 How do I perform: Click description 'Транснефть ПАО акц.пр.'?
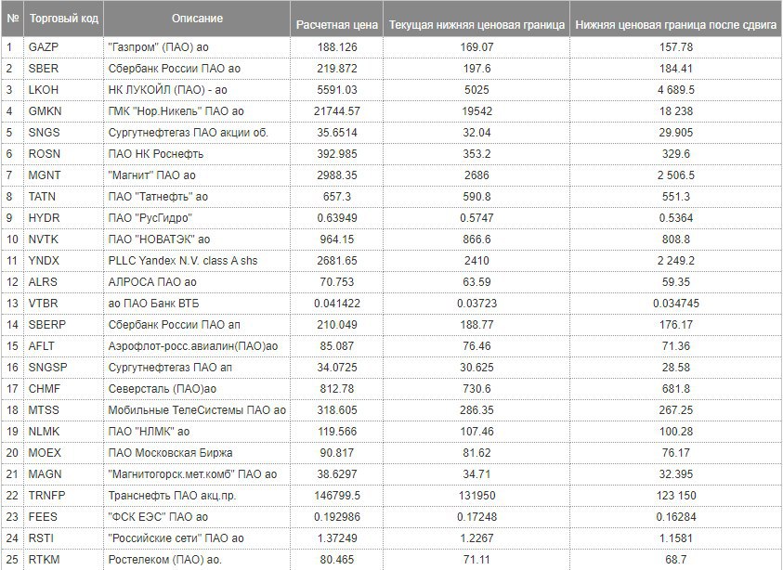[x=172, y=496]
